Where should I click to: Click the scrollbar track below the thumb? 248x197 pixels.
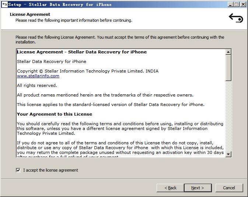[228, 116]
